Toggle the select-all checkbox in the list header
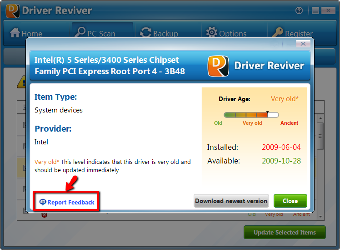 tap(25, 107)
